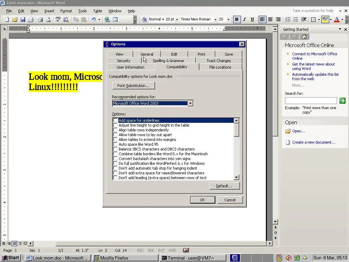The width and height of the screenshot is (349, 262).
Task: Open 'Recommended options for' dropdown
Action: (190, 103)
